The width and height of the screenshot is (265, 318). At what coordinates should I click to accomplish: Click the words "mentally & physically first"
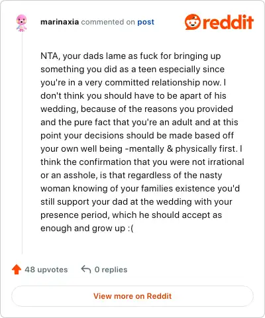(x=182, y=149)
